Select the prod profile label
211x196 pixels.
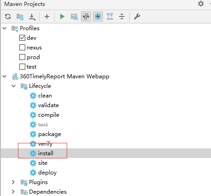point(33,57)
